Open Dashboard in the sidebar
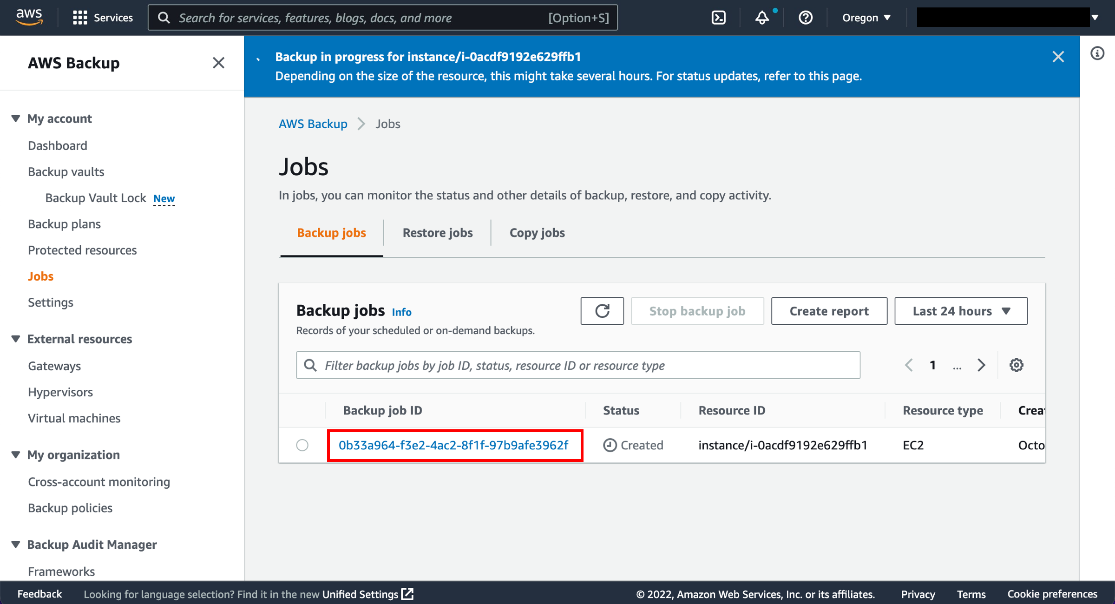 click(x=58, y=145)
